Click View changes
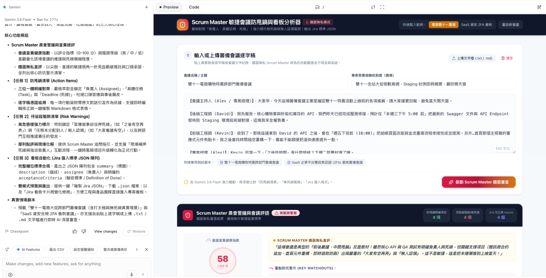The height and width of the screenshot is (278, 546). click(106, 232)
